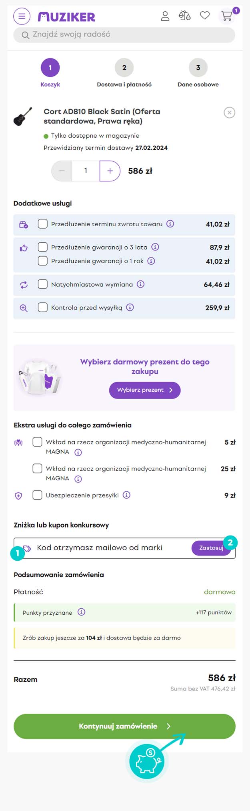
Task: Open the shopping cart icon
Action: [x=227, y=16]
